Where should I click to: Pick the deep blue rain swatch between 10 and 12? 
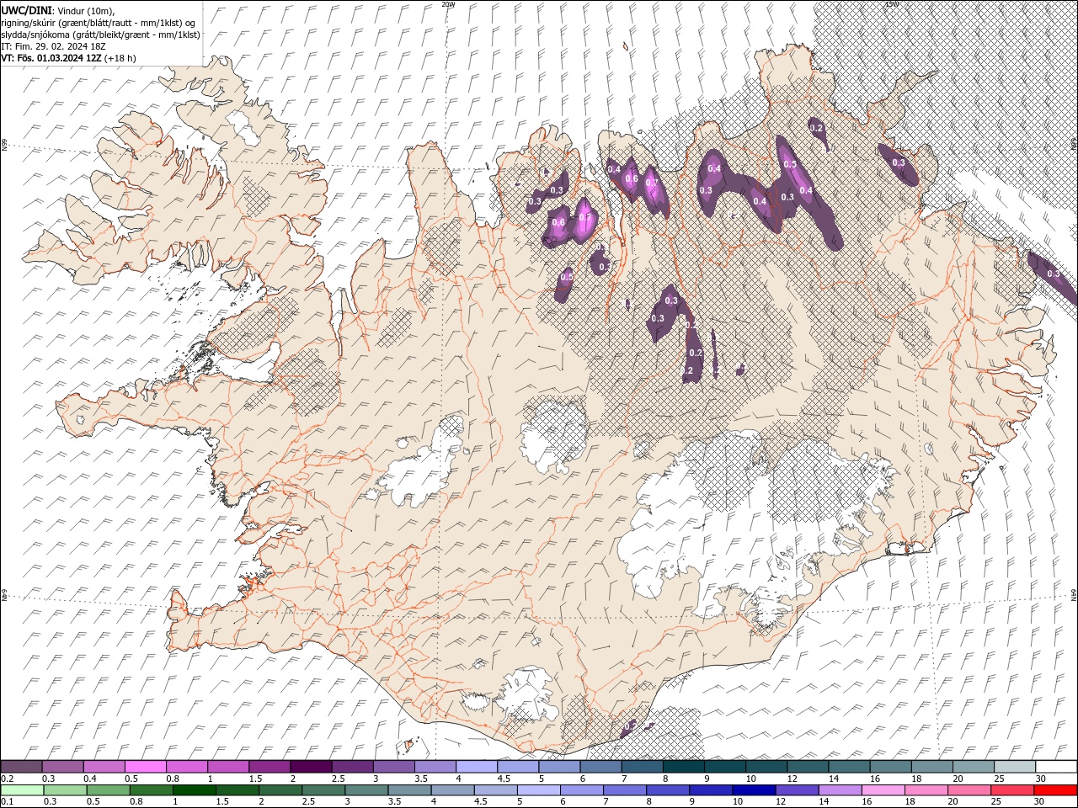(x=754, y=790)
